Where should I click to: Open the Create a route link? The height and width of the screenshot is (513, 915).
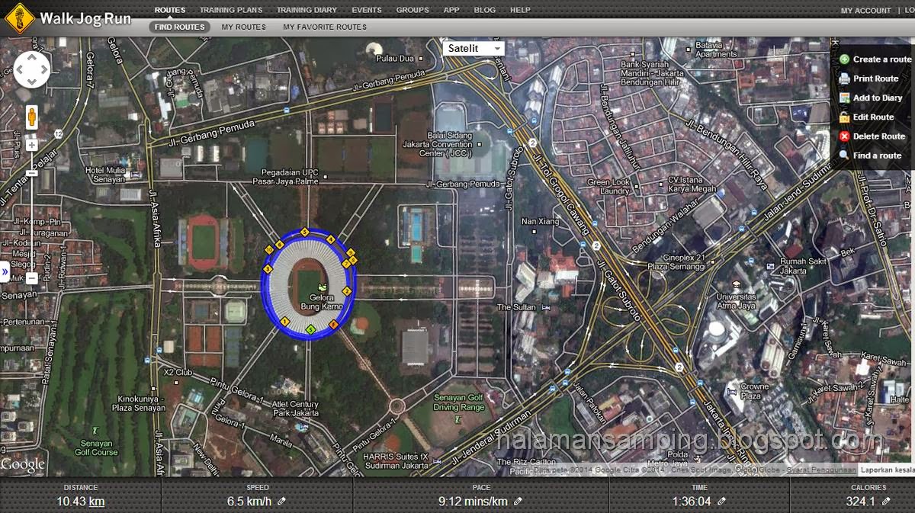(x=882, y=59)
